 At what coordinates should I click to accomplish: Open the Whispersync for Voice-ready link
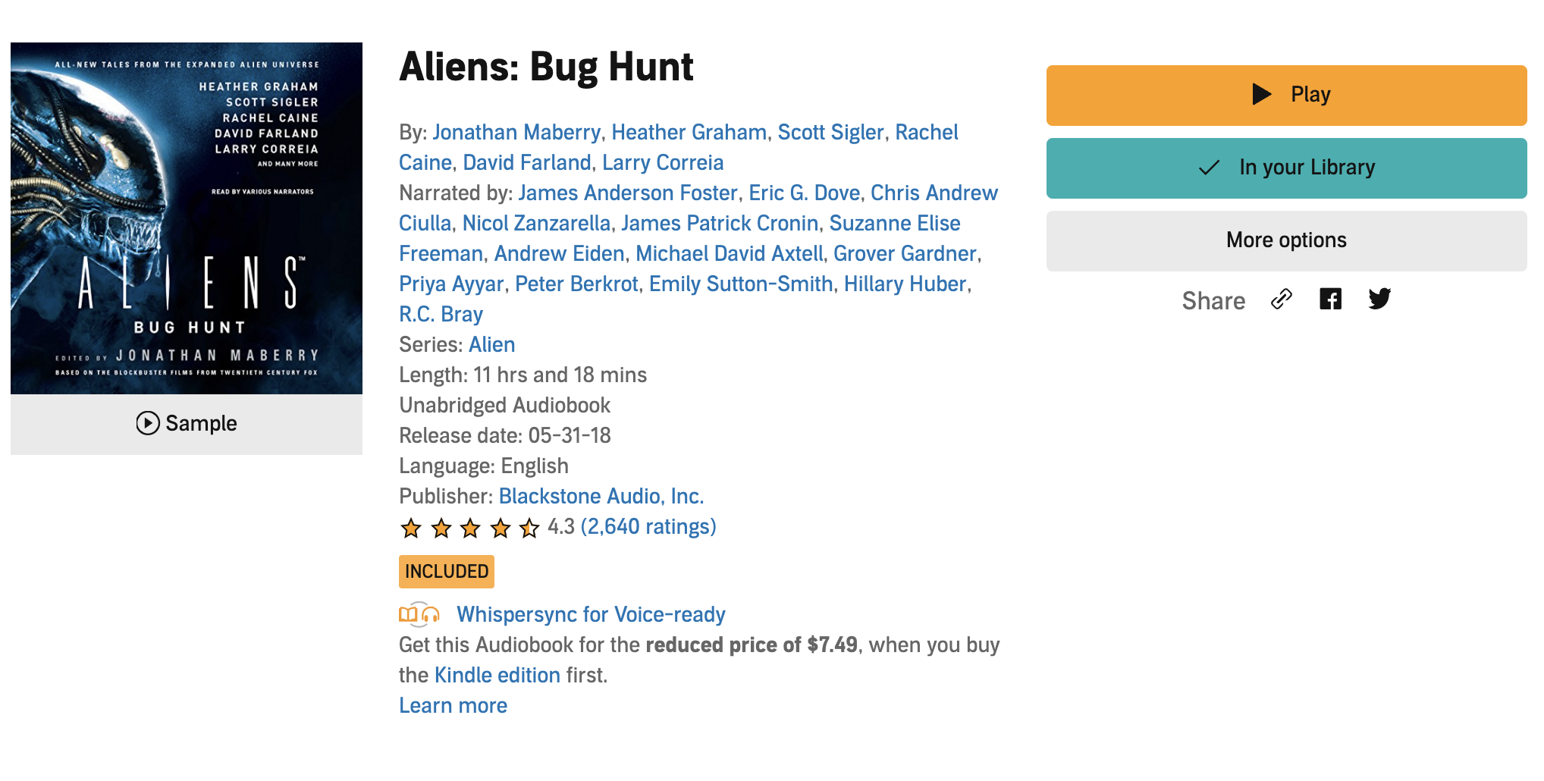[x=591, y=614]
